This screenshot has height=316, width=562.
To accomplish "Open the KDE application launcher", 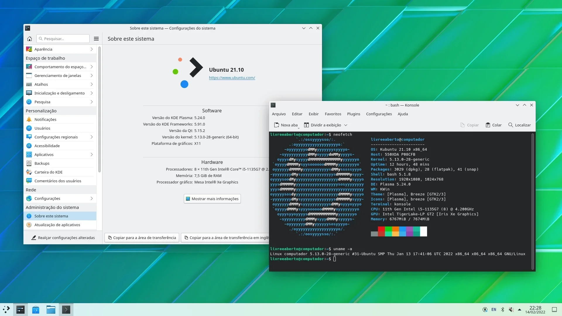I will click(6, 310).
